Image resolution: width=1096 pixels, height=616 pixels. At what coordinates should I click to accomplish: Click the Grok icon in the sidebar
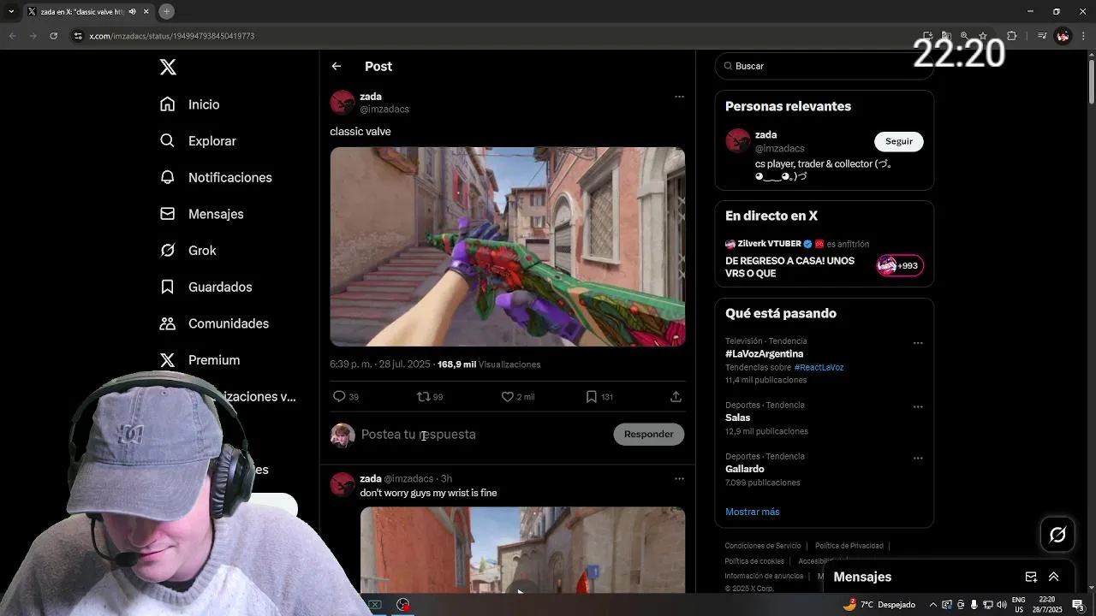168,251
